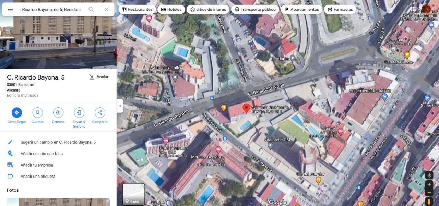
Task: Click the Super 0'60 store marker
Action: pyautogui.click(x=427, y=98)
